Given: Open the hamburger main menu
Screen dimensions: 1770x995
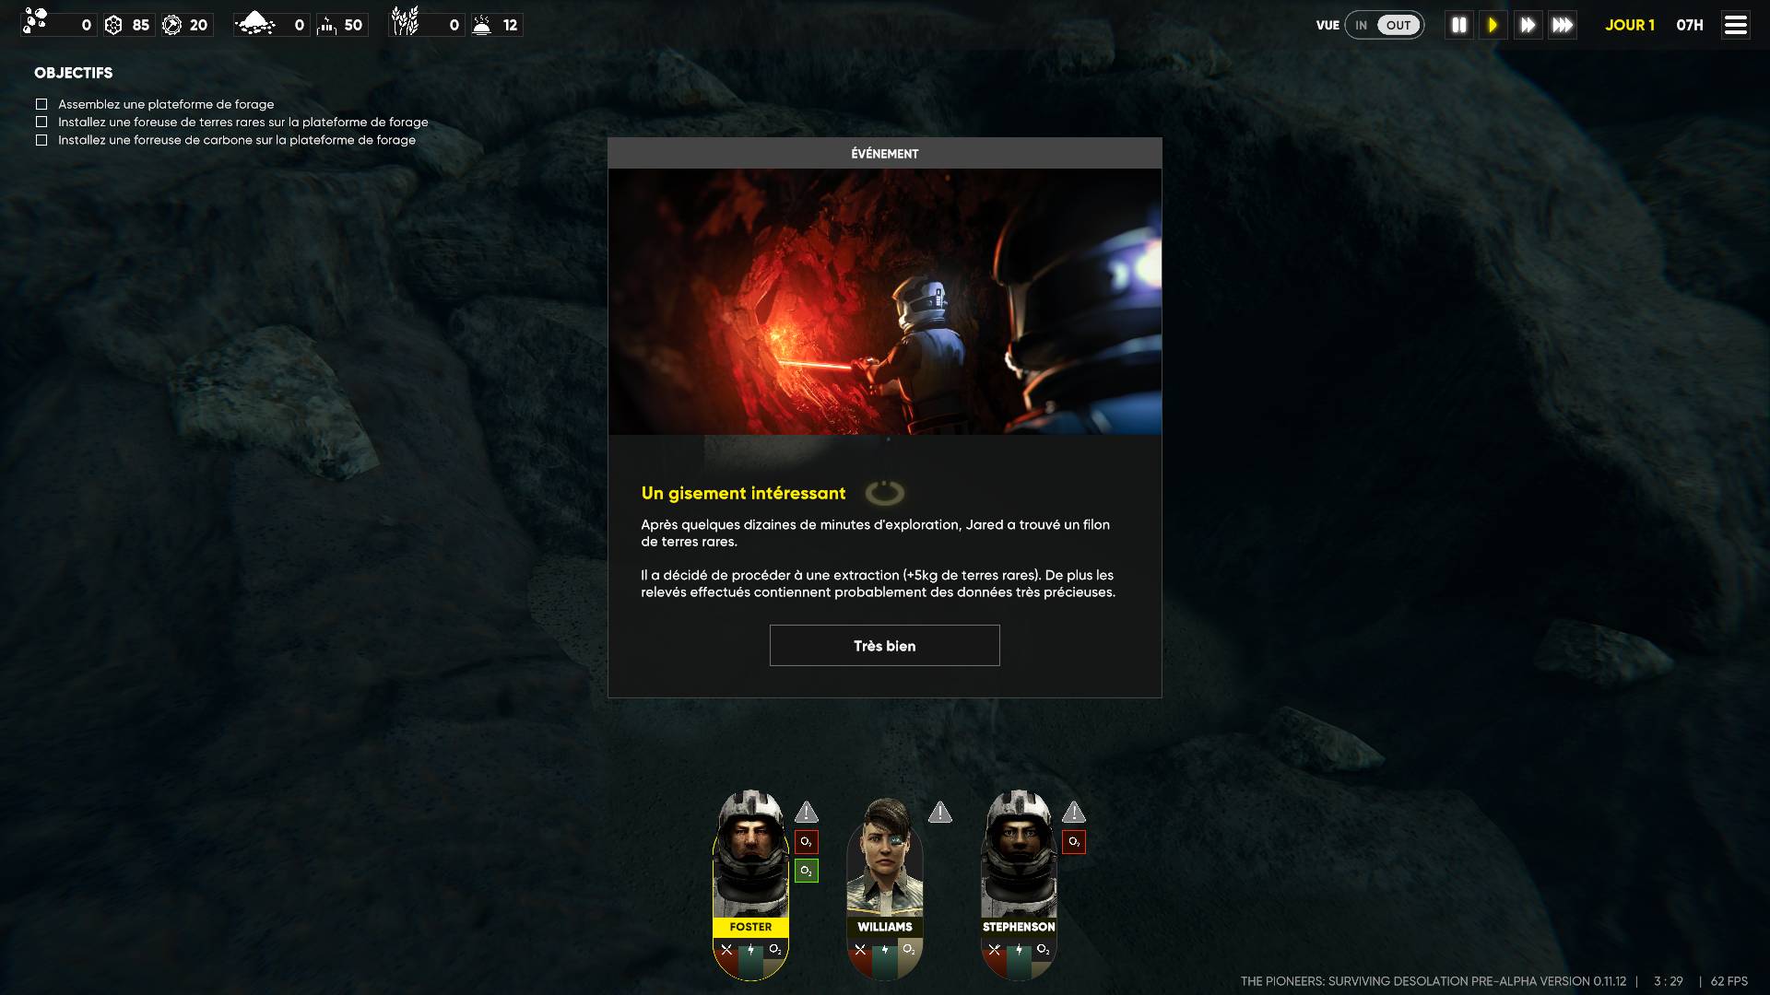Looking at the screenshot, I should 1735,25.
